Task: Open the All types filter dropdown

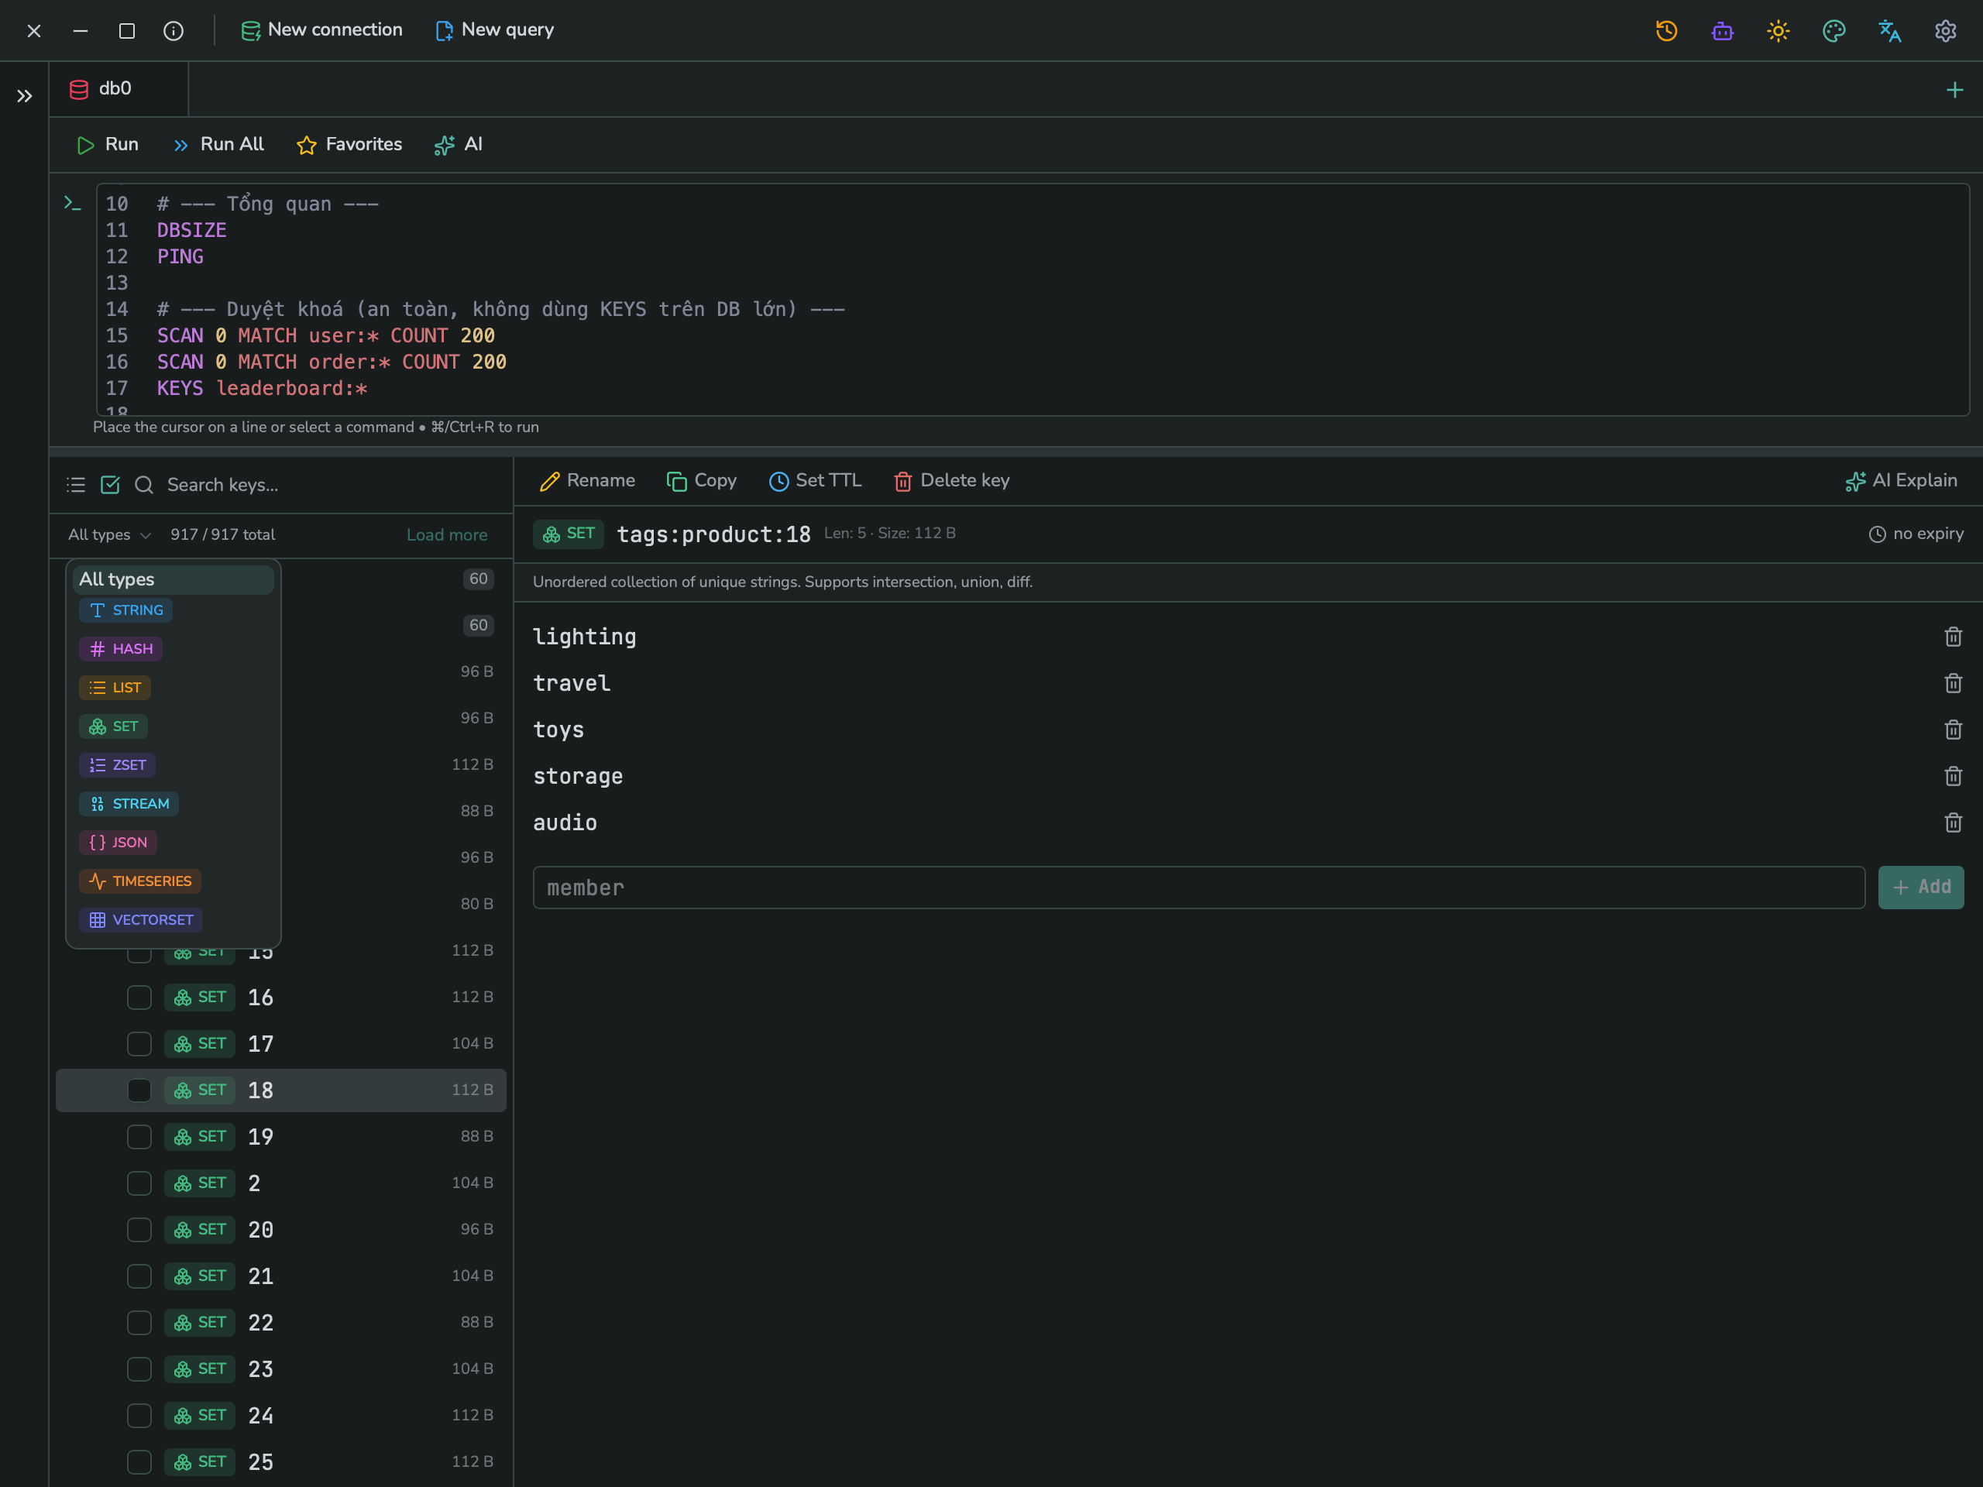Action: [x=109, y=534]
